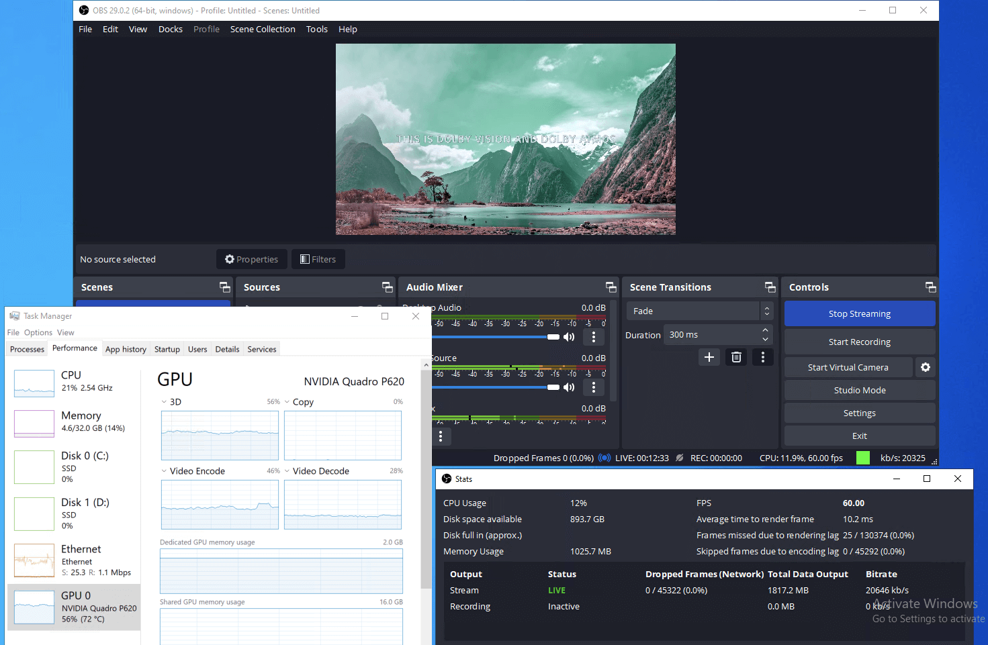Viewport: 988px width, 645px height.
Task: Expand the 3D graph selector in GPU view
Action: (165, 402)
